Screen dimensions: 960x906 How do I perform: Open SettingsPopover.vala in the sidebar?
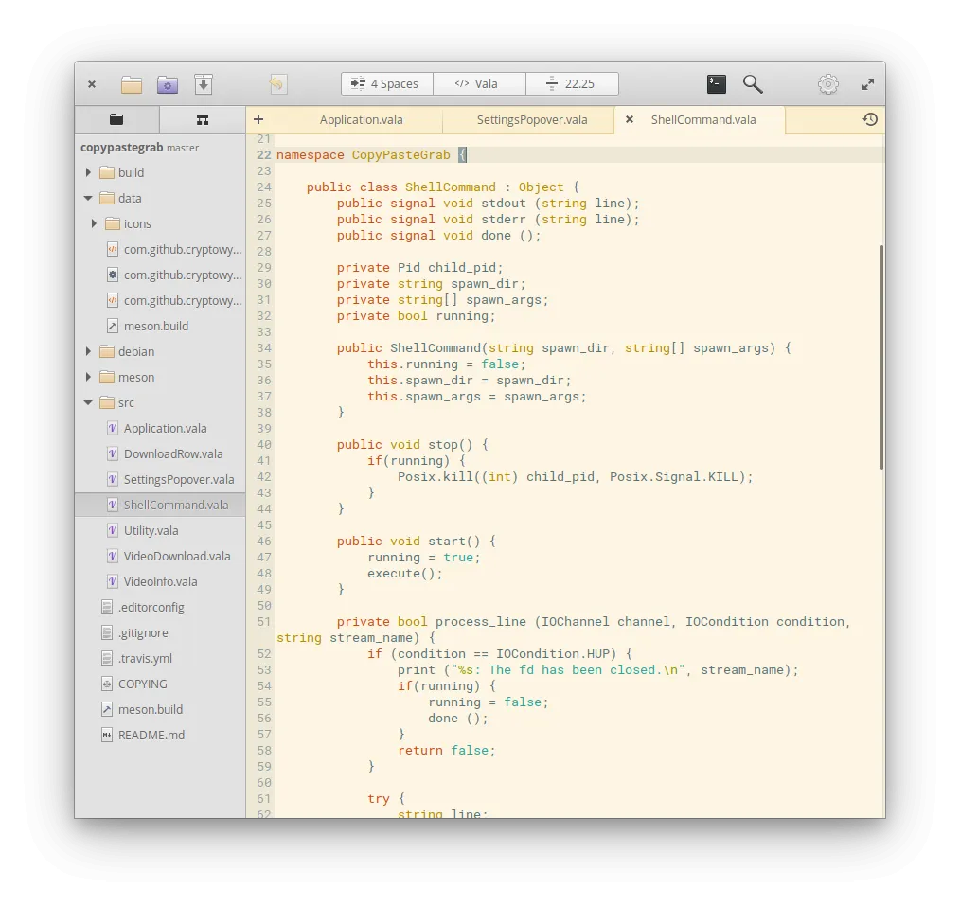coord(160,479)
